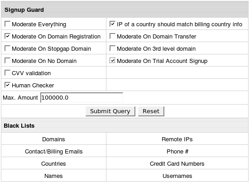View Contact/Billing Emails black list
This screenshot has height=182, width=249.
[54, 152]
